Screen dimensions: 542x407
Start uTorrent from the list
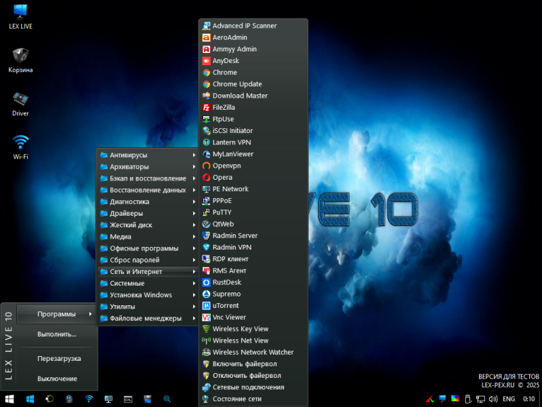tap(226, 306)
